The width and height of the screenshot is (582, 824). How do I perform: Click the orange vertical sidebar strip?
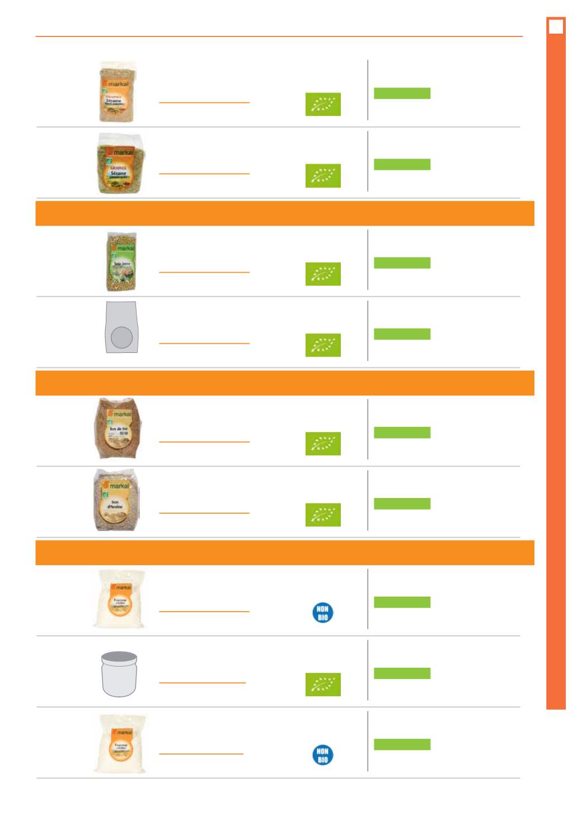click(556, 363)
